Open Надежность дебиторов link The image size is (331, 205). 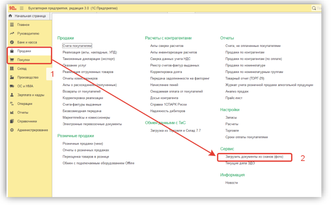[168, 111]
